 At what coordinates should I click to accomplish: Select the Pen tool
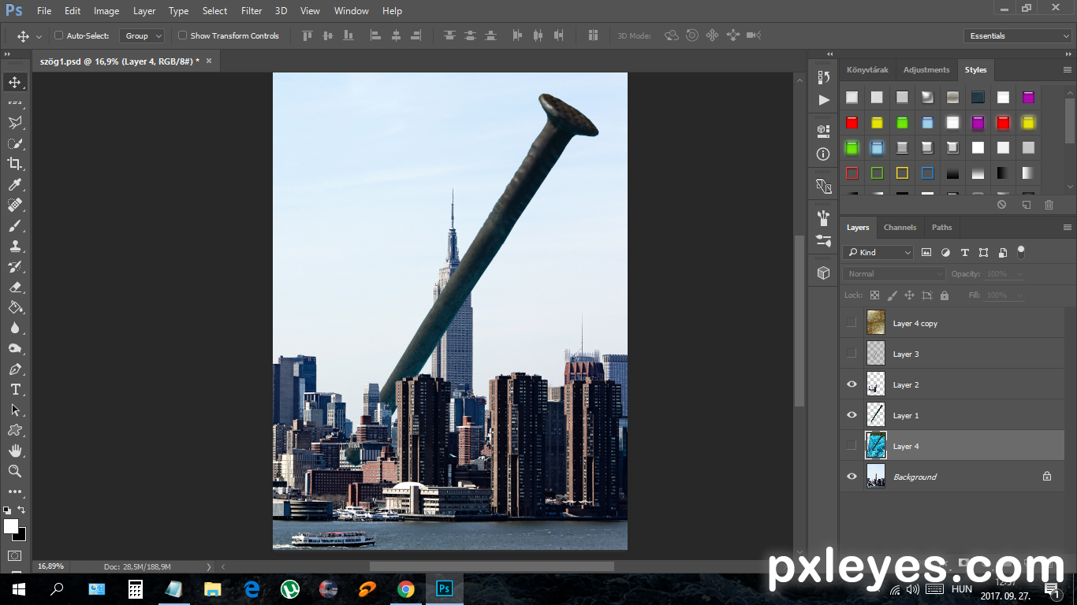pos(14,369)
